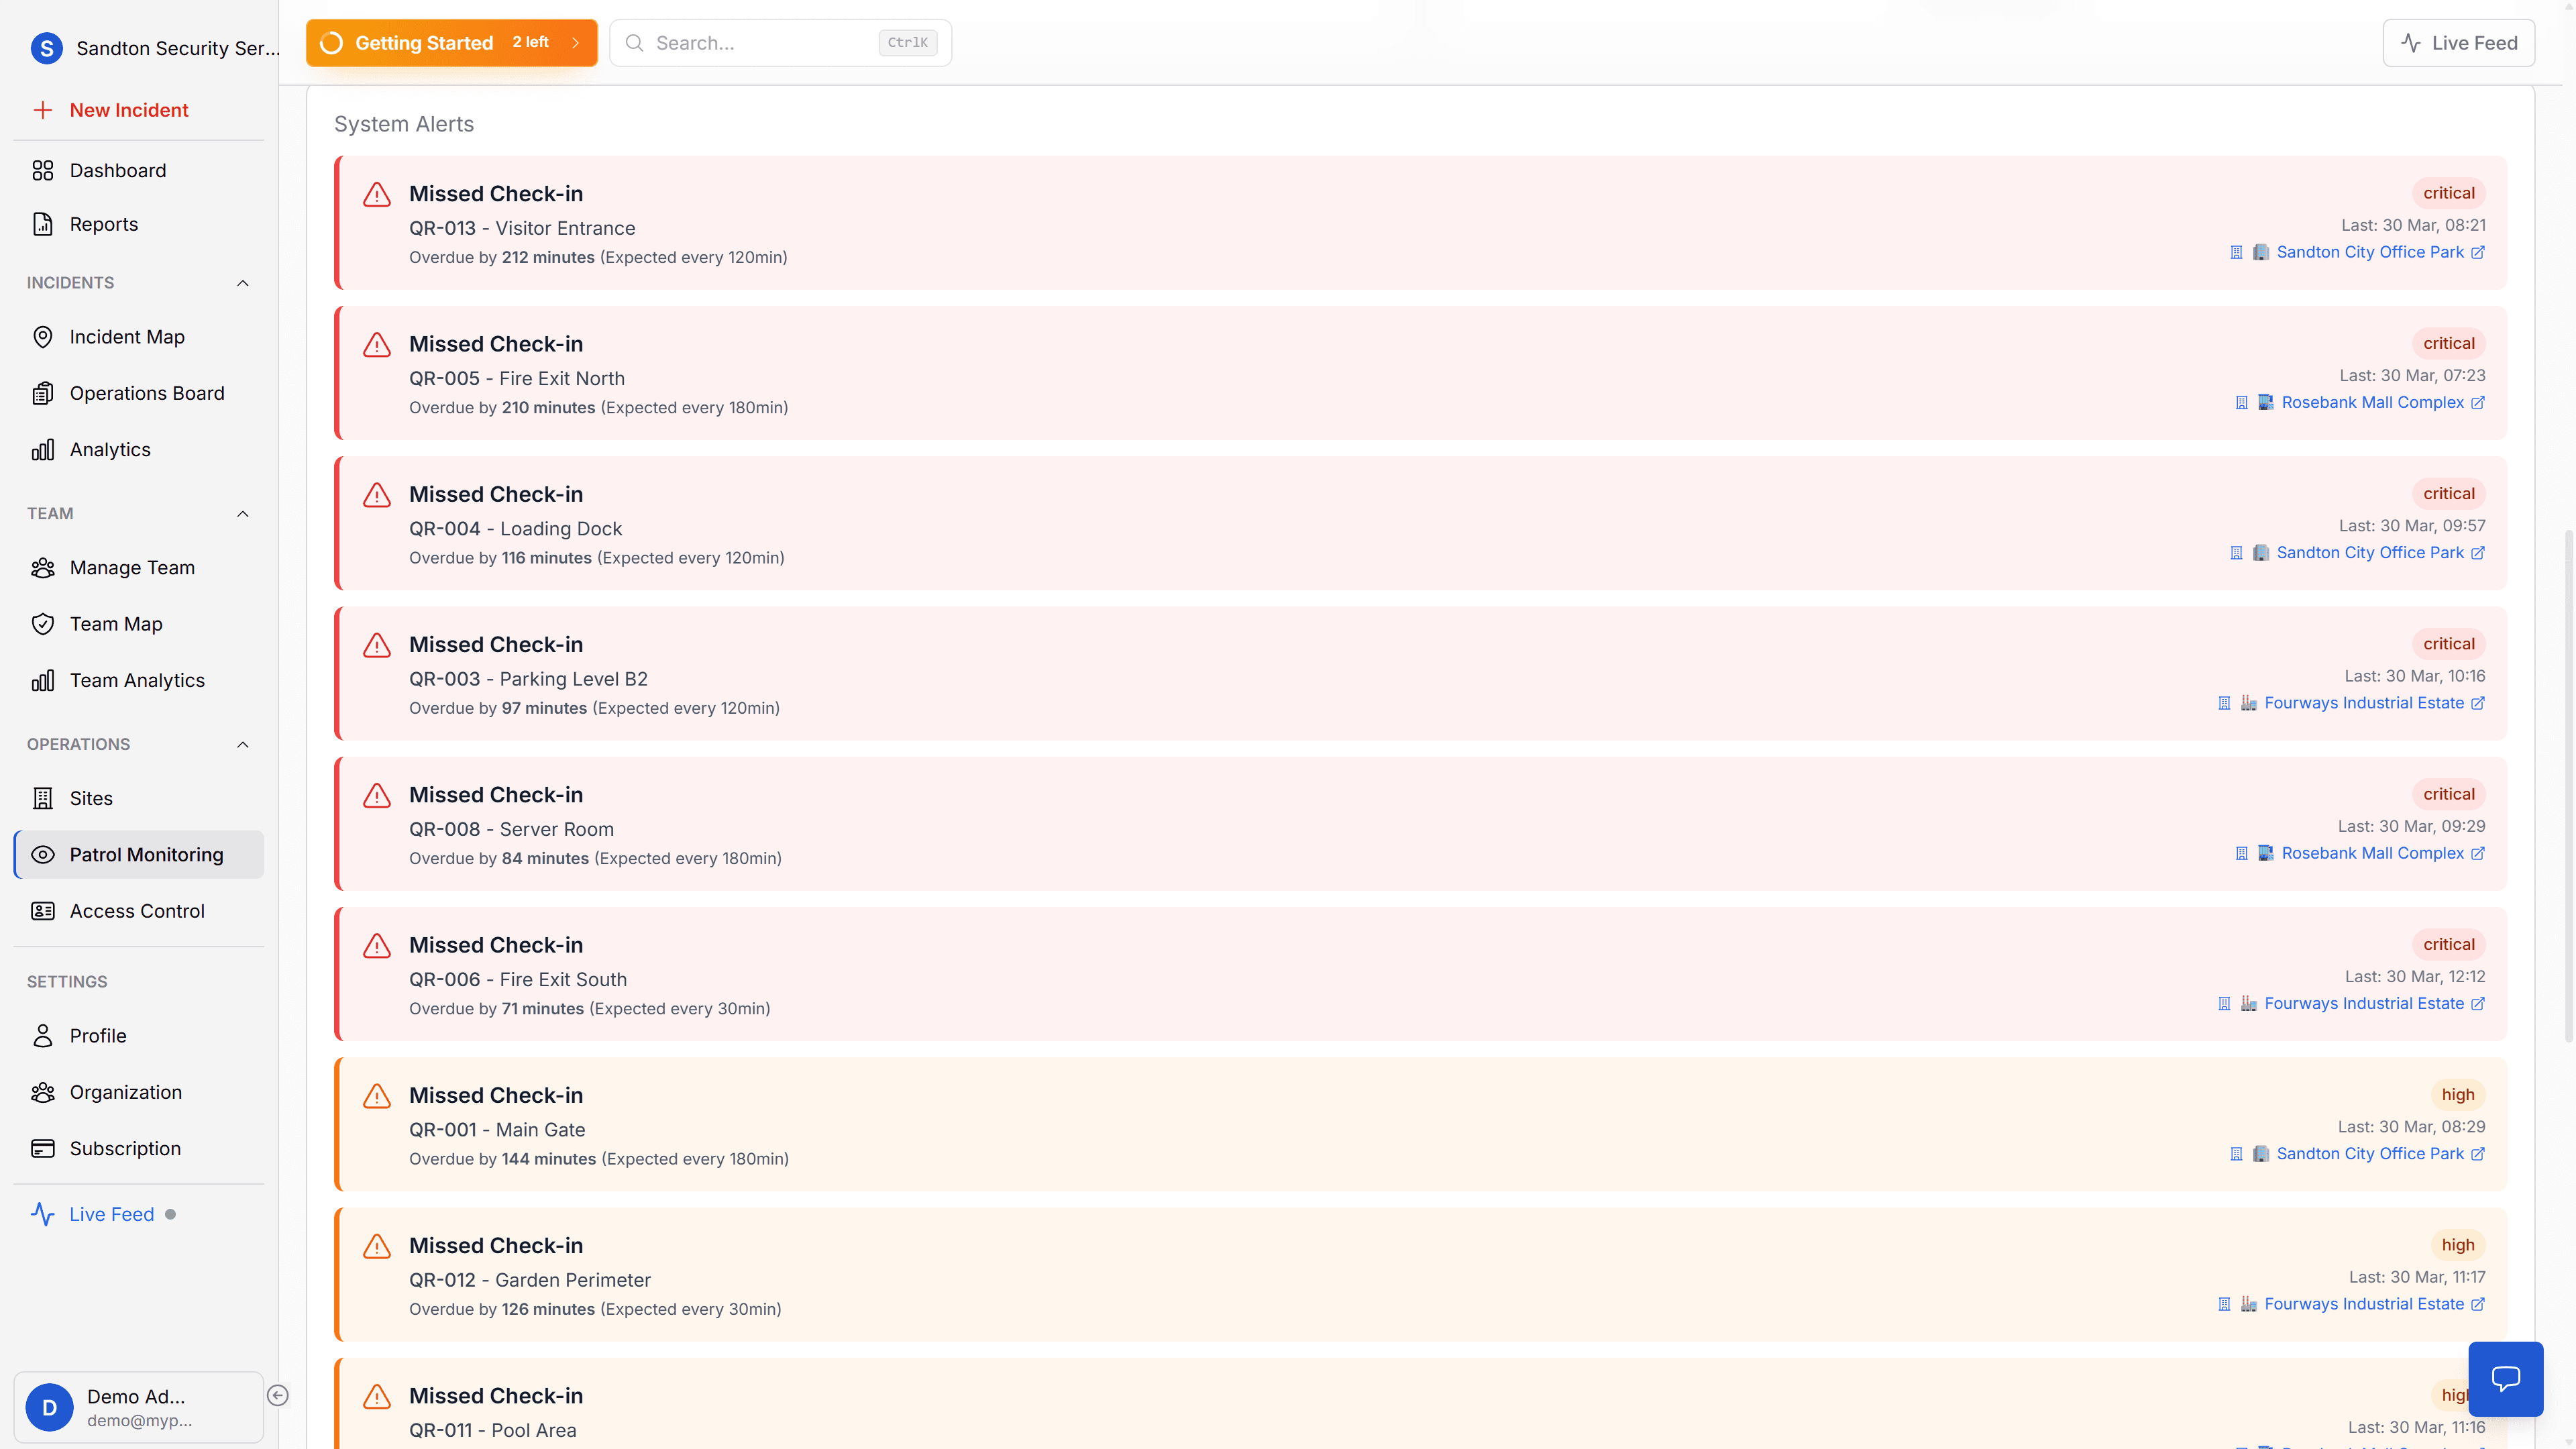Click the warning triangle on QR-008 alert

(x=377, y=795)
